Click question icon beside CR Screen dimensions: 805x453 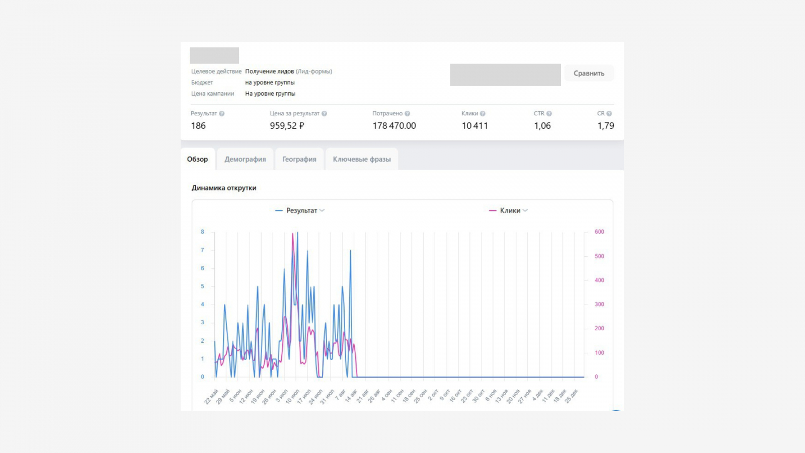(x=609, y=114)
